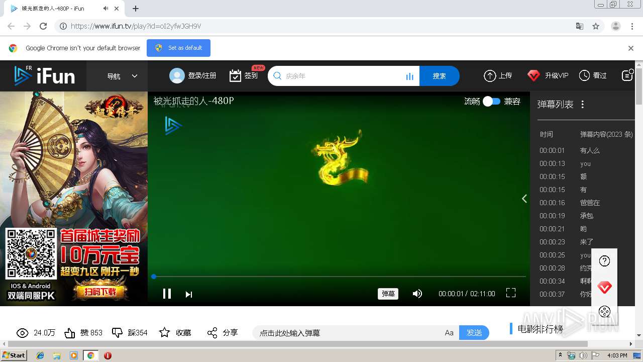Viewport: 643px width, 362px height.
Task: Open Chrome profile avatar menu
Action: tap(616, 26)
